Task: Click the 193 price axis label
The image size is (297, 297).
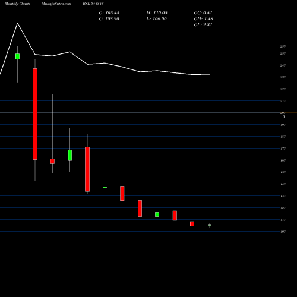Action: coord(283,125)
